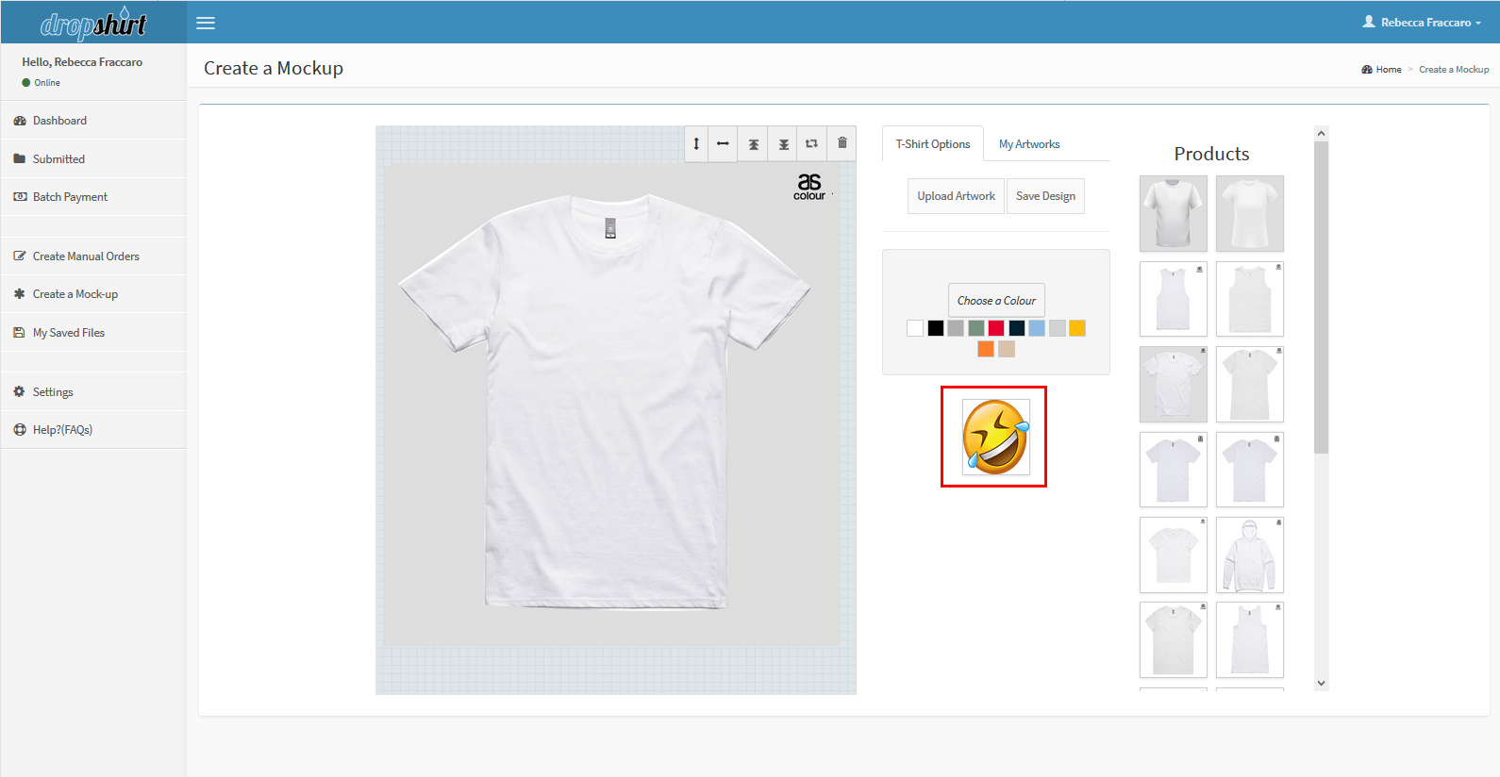Pick the orange colour swatch
This screenshot has width=1500, height=777.
986,349
